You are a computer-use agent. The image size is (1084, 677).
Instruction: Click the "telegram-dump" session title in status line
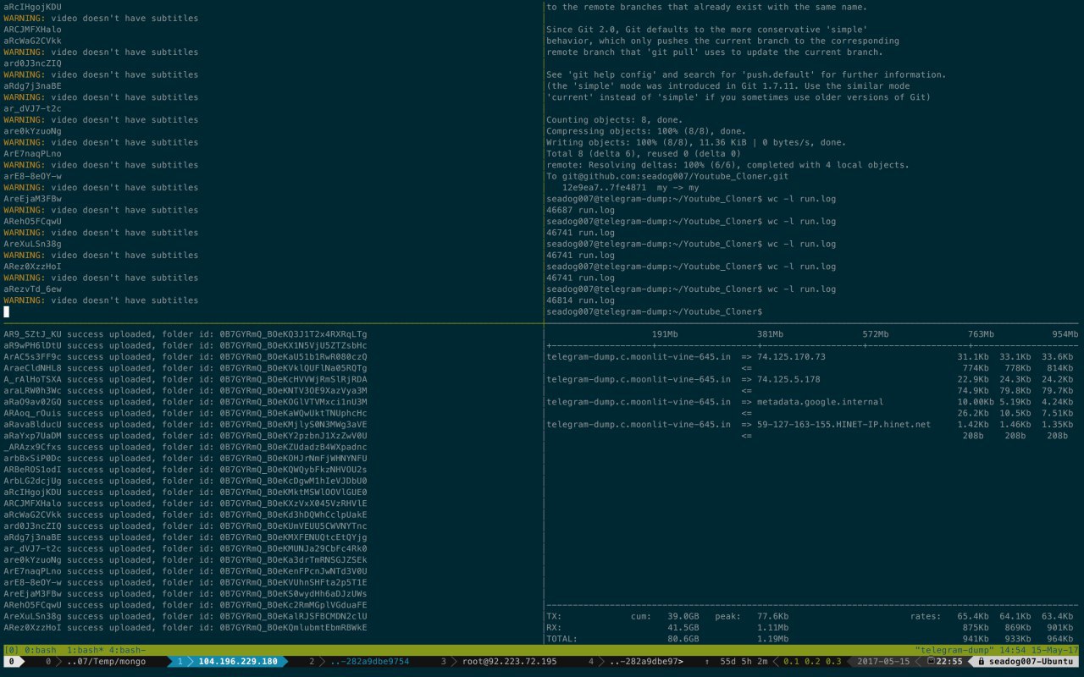point(954,650)
